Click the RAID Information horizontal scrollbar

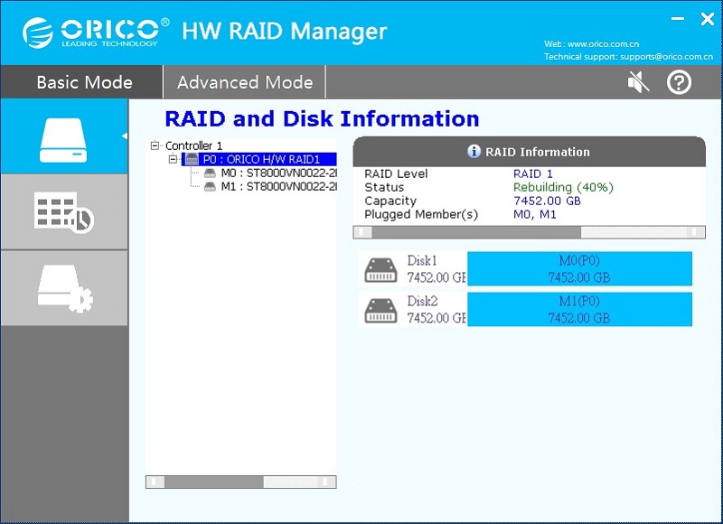coord(529,232)
